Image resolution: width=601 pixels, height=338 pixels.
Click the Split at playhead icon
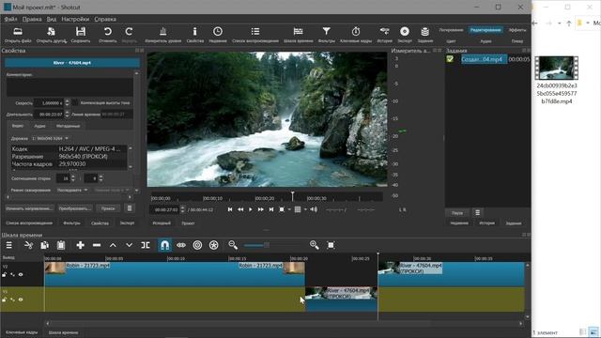click(x=146, y=245)
